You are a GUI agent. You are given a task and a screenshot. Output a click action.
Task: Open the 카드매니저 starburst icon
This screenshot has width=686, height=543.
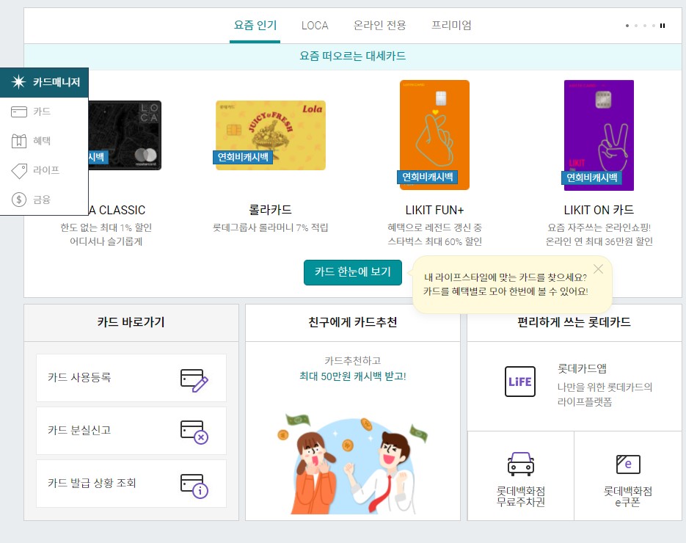point(18,82)
